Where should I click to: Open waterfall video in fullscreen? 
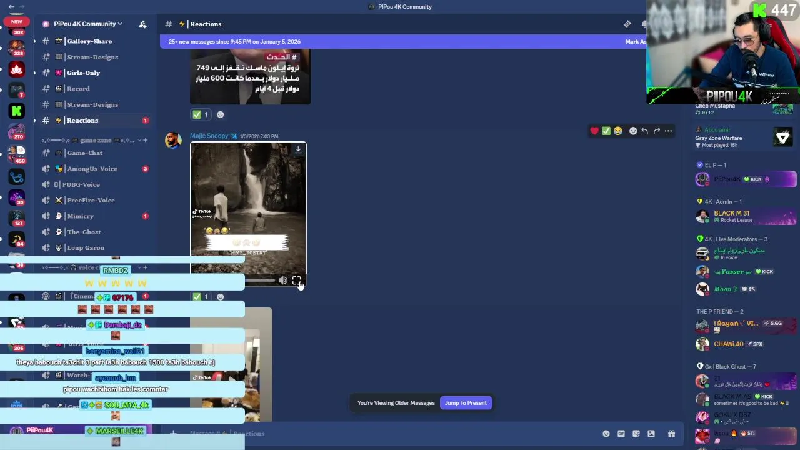pos(297,281)
